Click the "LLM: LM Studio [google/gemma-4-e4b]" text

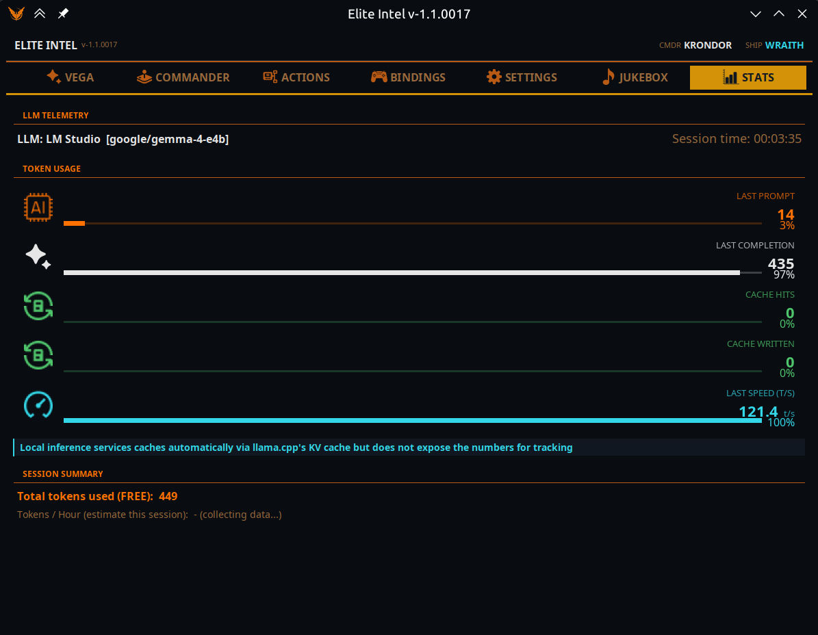tap(123, 139)
